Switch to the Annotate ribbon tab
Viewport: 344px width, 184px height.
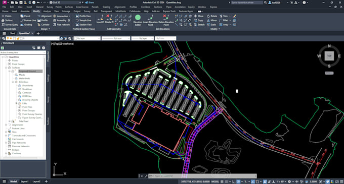[x=25, y=11]
